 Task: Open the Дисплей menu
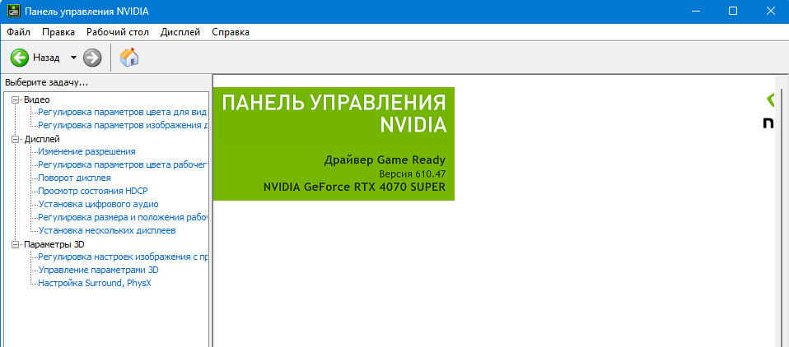180,32
